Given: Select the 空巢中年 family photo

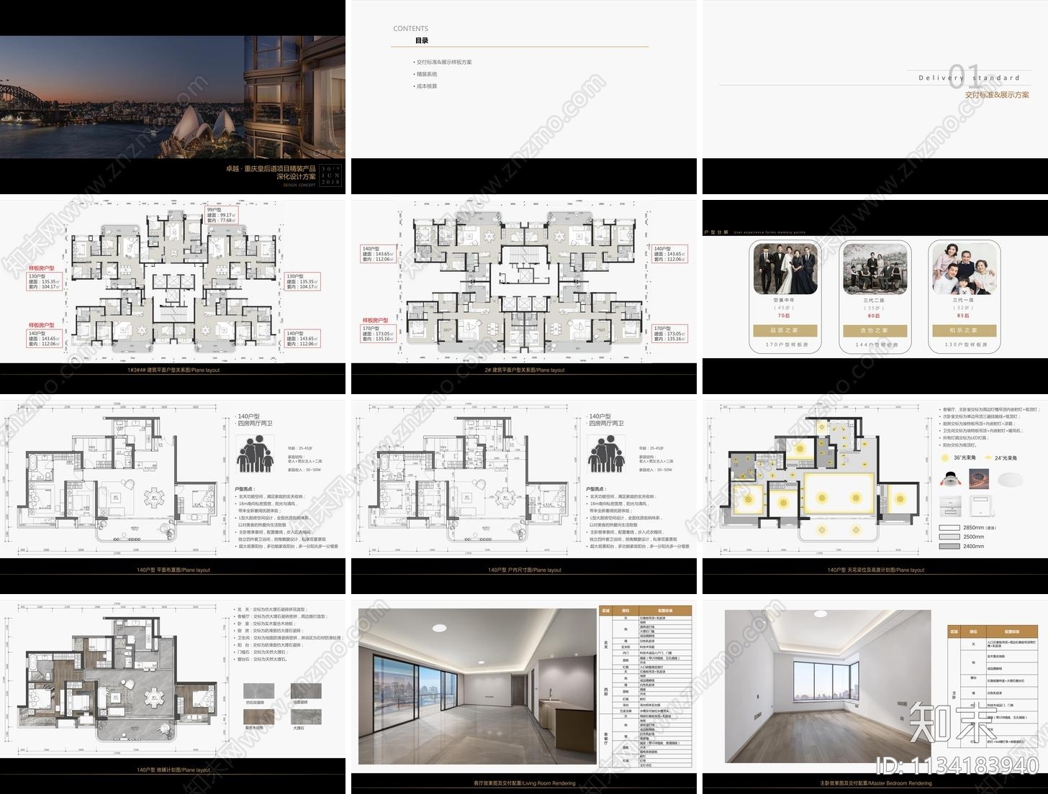Looking at the screenshot, I should [786, 270].
